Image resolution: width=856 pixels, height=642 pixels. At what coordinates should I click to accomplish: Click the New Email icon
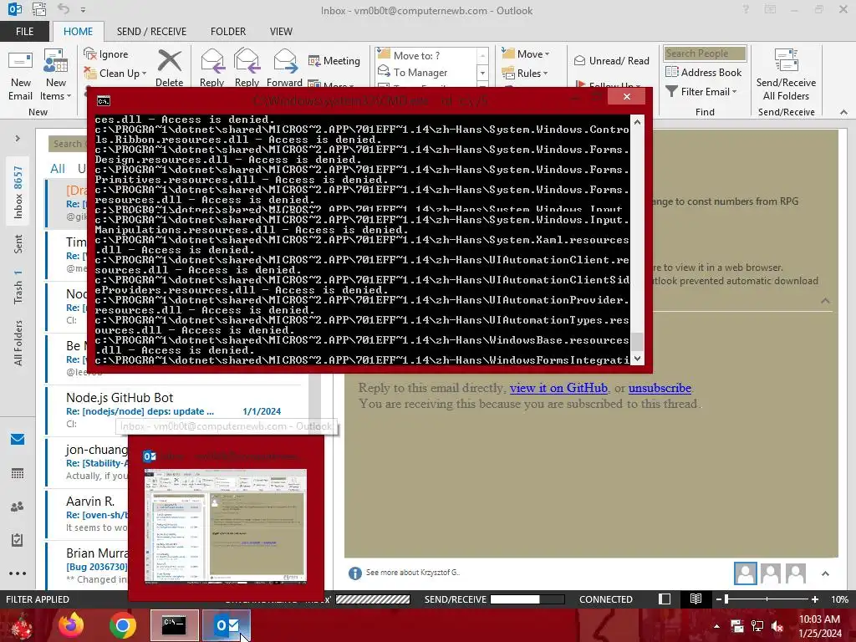[x=20, y=60]
